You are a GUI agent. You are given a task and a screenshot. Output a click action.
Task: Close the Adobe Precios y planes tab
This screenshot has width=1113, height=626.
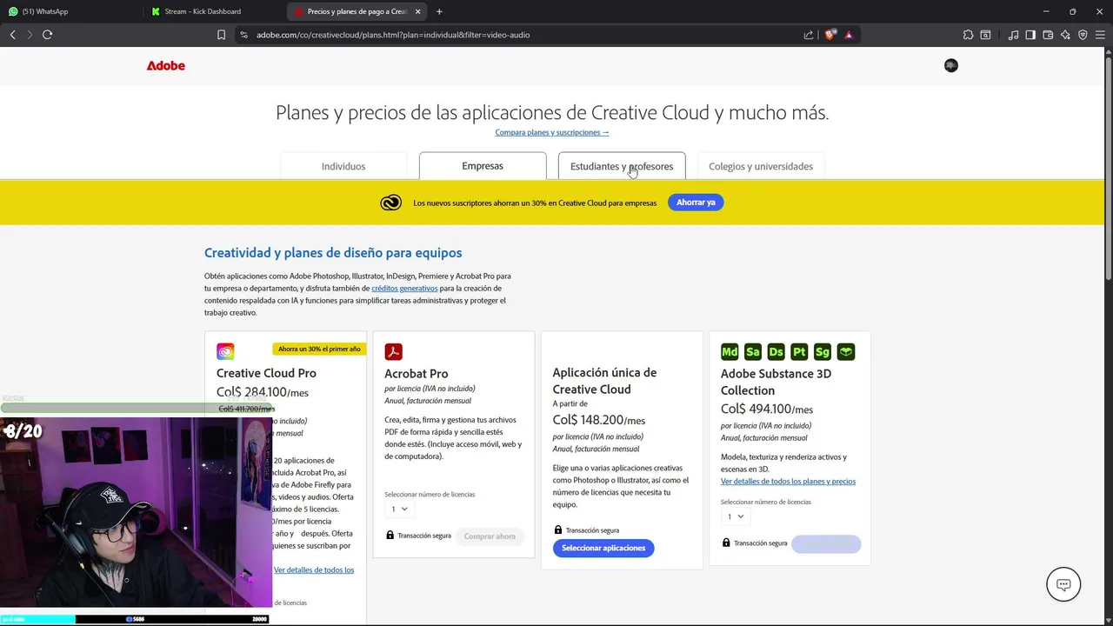tap(418, 11)
